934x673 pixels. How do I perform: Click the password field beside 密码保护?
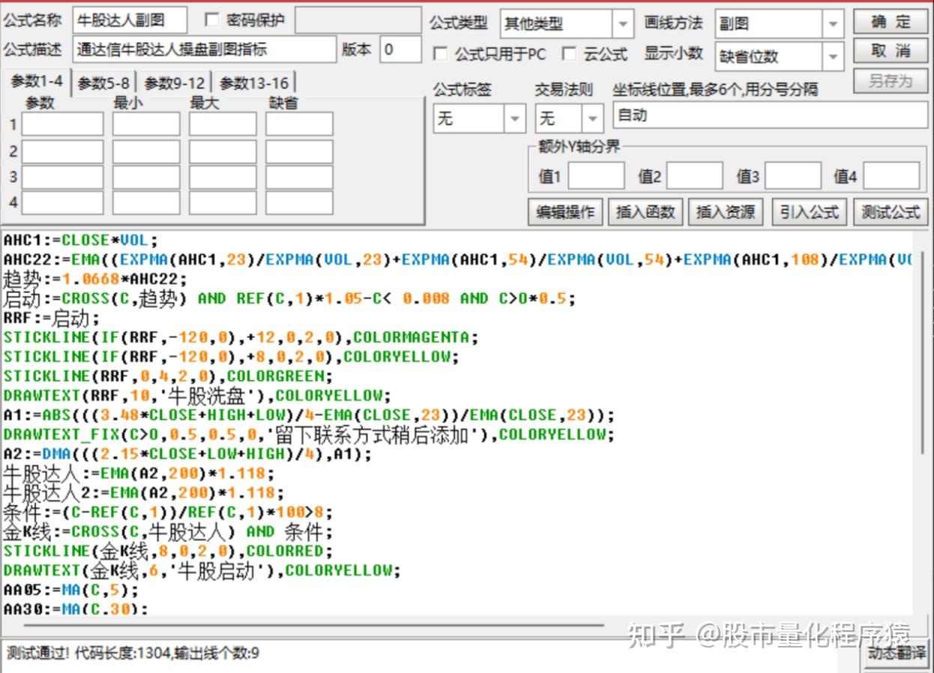(357, 21)
